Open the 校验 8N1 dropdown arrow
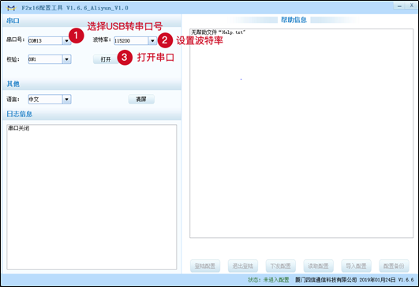 tap(66, 59)
